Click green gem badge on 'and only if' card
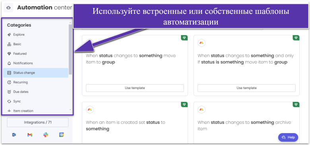The image size is (310, 145). pyautogui.click(x=296, y=38)
